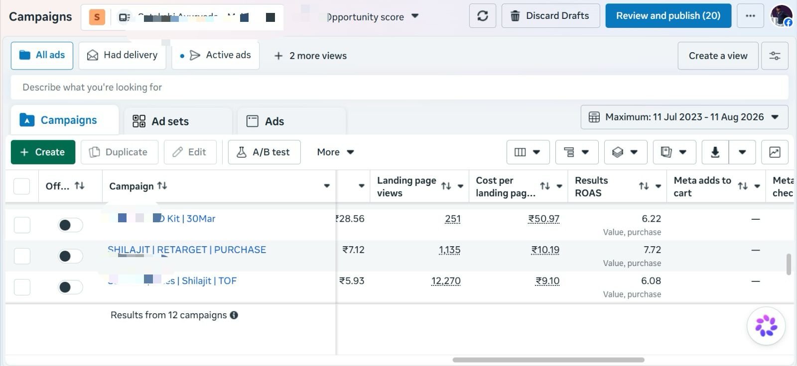Sort by the Campaign column arrows
This screenshot has width=797, height=366.
[162, 186]
